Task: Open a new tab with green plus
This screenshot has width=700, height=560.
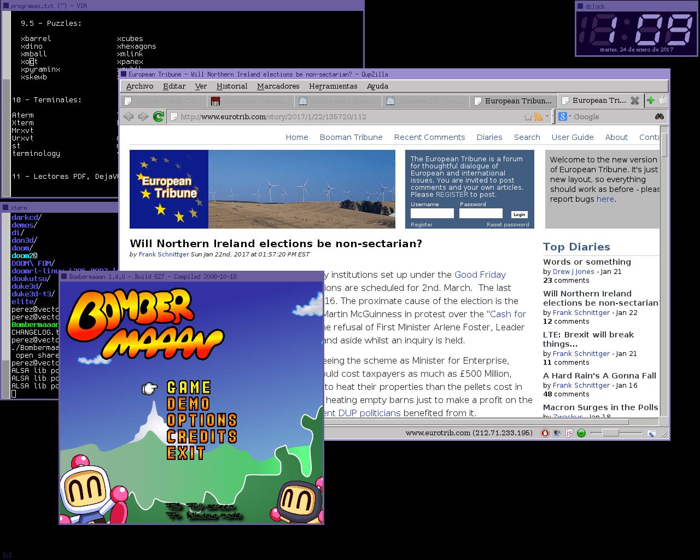Action: pyautogui.click(x=650, y=100)
